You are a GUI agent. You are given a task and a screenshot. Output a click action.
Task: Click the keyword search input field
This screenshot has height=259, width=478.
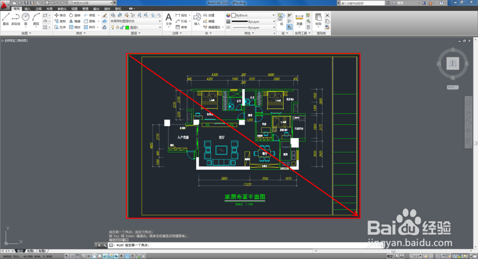[362, 3]
